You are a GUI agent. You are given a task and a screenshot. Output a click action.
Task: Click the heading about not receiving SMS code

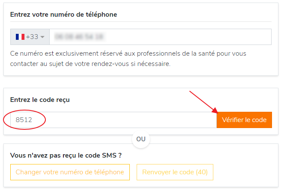click(66, 155)
